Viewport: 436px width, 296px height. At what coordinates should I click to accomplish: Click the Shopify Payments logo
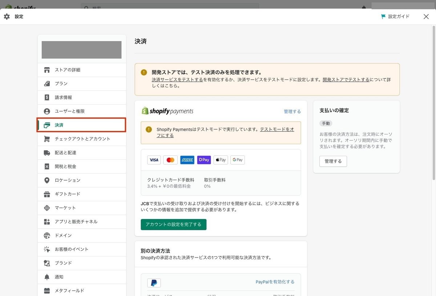click(167, 111)
